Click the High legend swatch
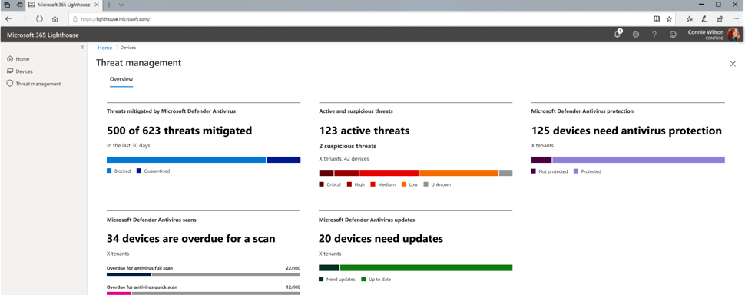The image size is (745, 295). tap(349, 184)
